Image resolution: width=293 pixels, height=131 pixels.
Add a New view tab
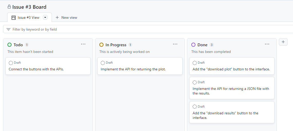[67, 17]
